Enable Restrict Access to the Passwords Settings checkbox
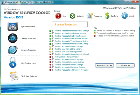140x95 pixels. click(x=53, y=31)
